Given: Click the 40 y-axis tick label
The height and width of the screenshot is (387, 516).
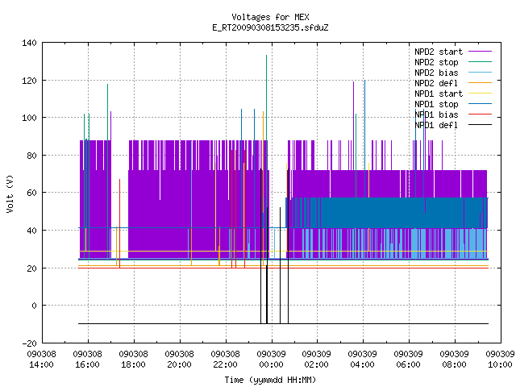Looking at the screenshot, I should [31, 231].
